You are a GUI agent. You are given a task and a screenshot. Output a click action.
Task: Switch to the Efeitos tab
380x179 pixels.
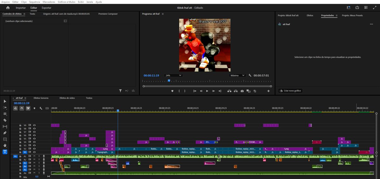point(310,15)
